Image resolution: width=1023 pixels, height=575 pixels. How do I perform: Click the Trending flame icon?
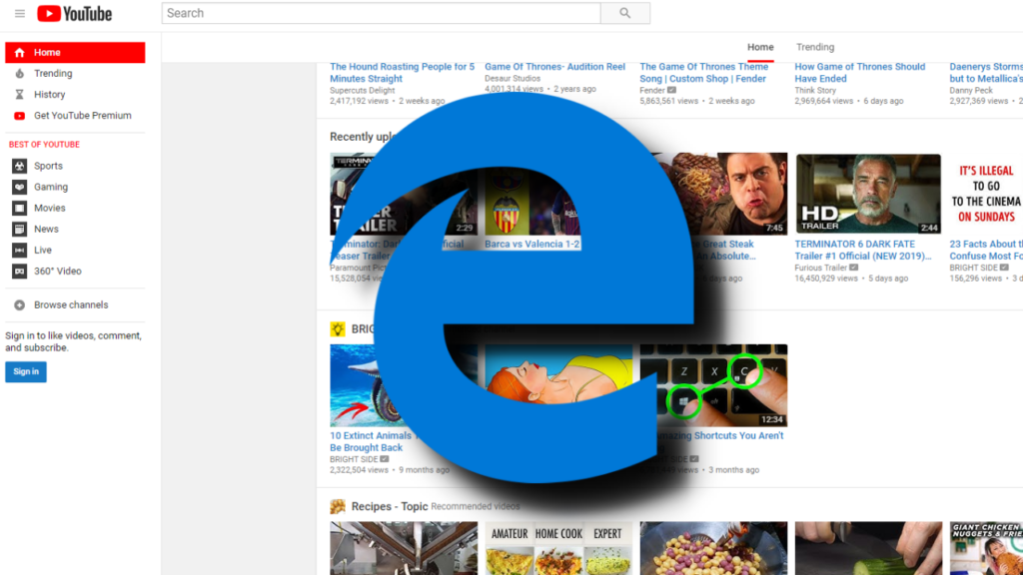click(x=20, y=74)
